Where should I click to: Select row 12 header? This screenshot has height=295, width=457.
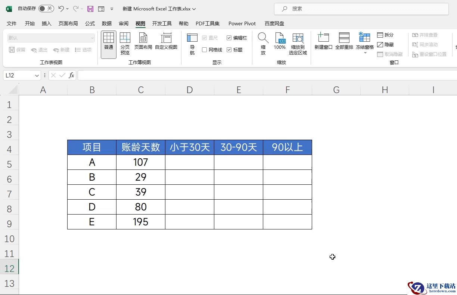click(9, 268)
